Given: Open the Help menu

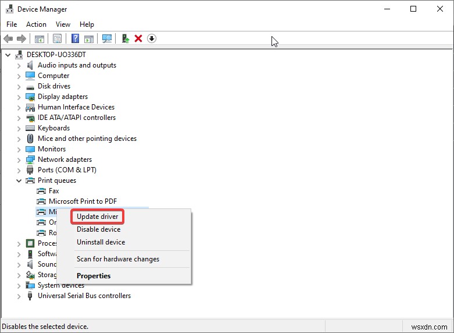Looking at the screenshot, I should (87, 24).
